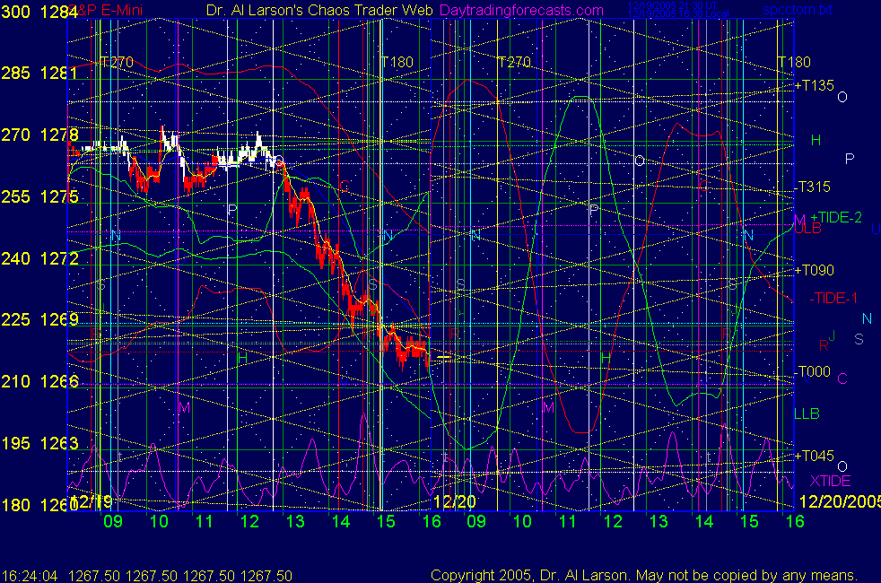Click the magenta XTIDE legend label
Screen dimensions: 881x583
click(x=830, y=481)
